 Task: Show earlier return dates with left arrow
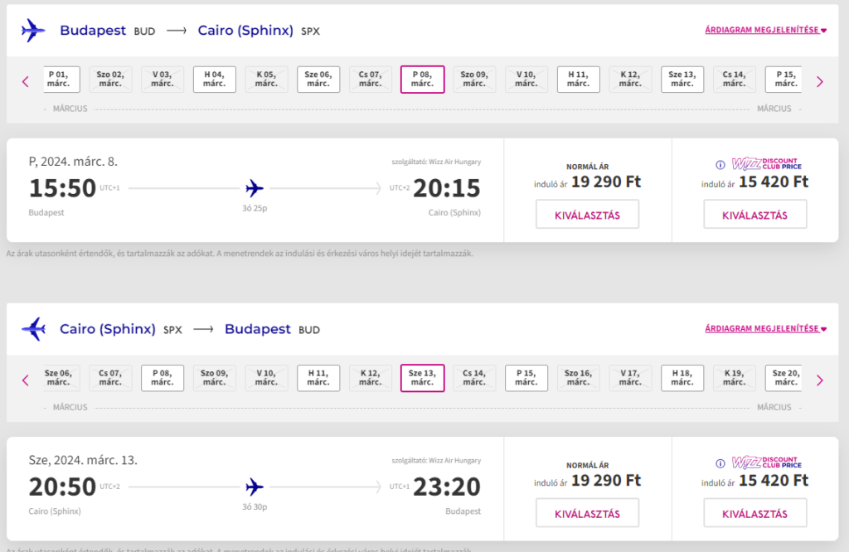click(25, 380)
